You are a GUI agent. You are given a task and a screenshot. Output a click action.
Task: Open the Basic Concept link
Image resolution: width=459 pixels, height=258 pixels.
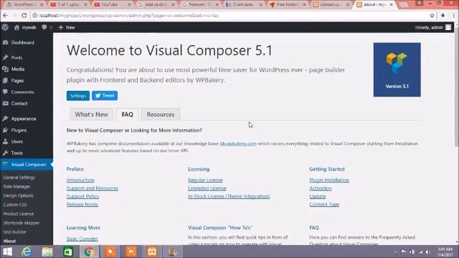click(82, 239)
